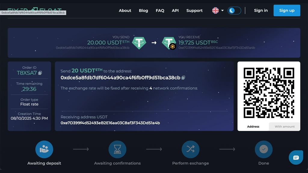This screenshot has height=173, width=308.
Task: Switch QR code to With amount tab
Action: pyautogui.click(x=285, y=126)
